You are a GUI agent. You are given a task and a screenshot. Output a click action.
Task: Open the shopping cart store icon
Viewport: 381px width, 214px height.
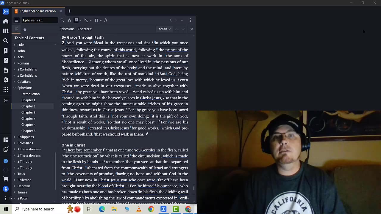[6, 179]
